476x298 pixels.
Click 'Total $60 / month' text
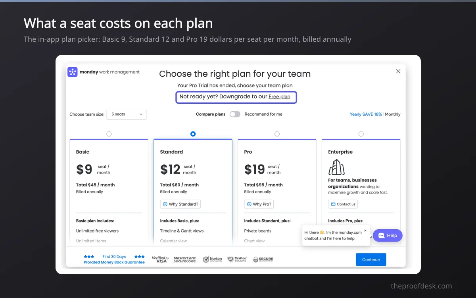click(179, 185)
